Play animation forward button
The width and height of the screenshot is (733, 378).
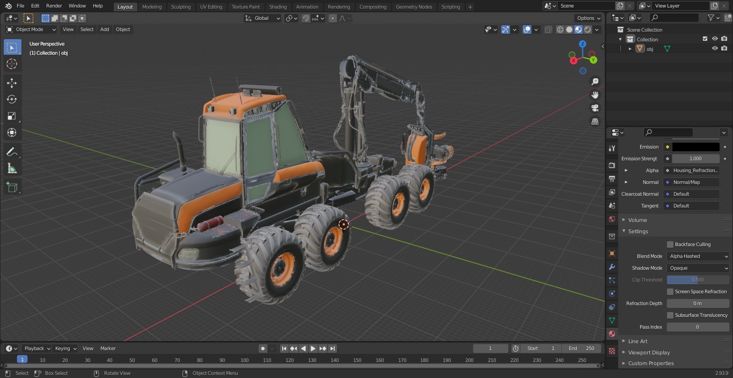coord(313,349)
